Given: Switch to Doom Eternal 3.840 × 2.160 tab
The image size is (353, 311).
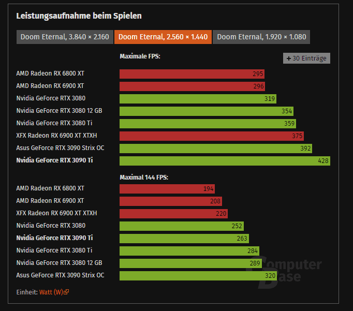Looking at the screenshot, I should [x=65, y=37].
